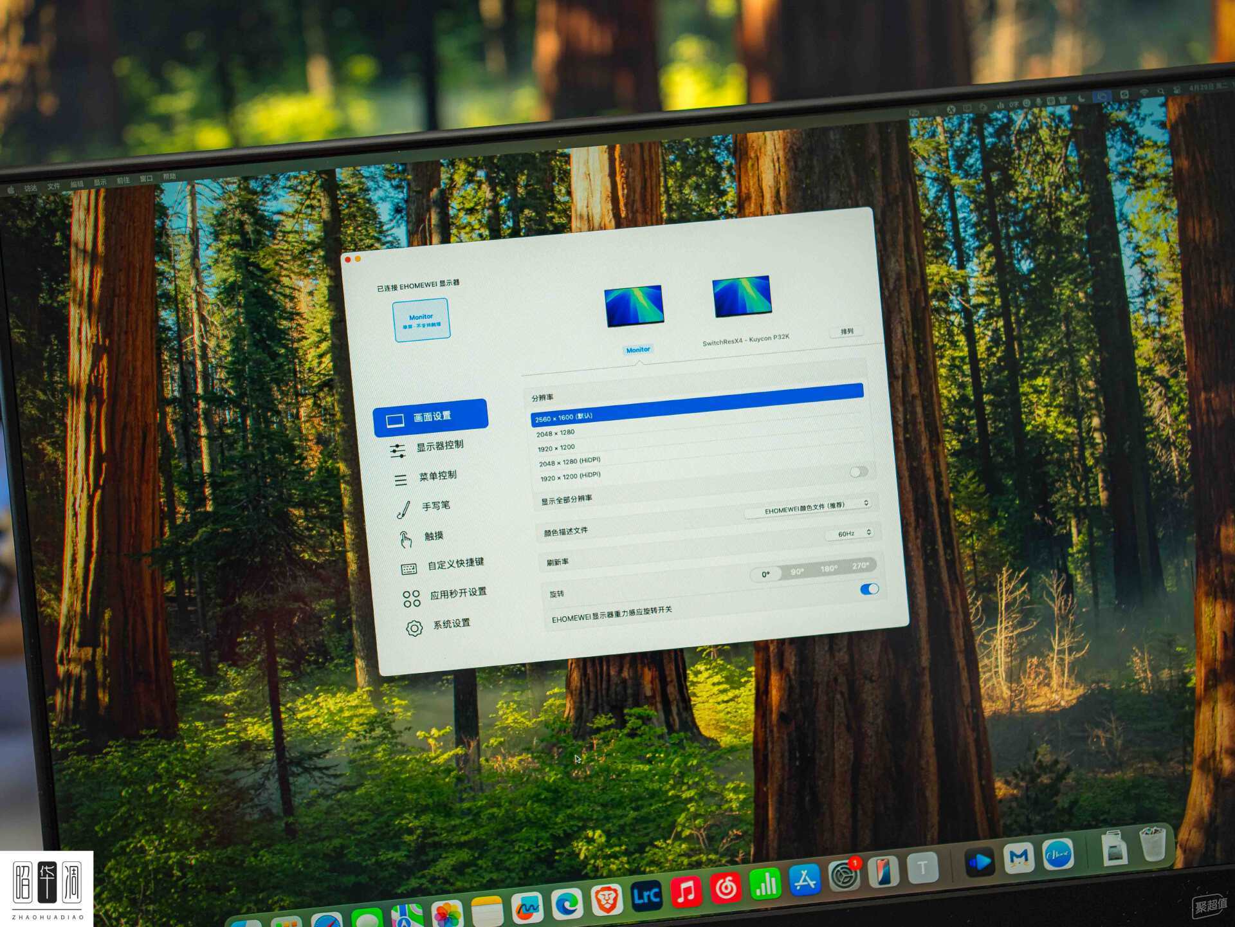Open the 帮助 Help menu
1235x927 pixels.
click(169, 176)
